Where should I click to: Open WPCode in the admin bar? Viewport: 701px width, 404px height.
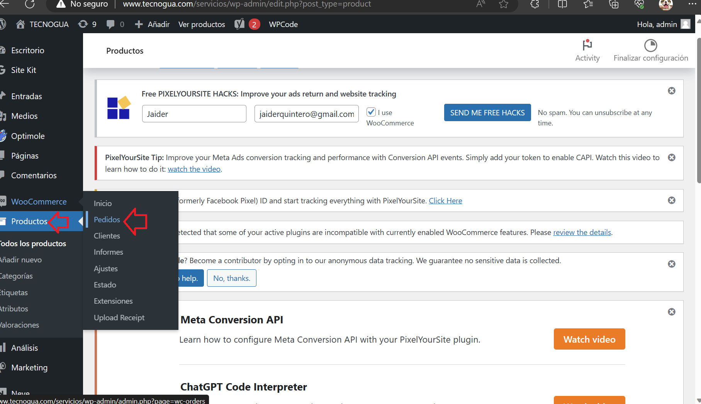coord(283,24)
